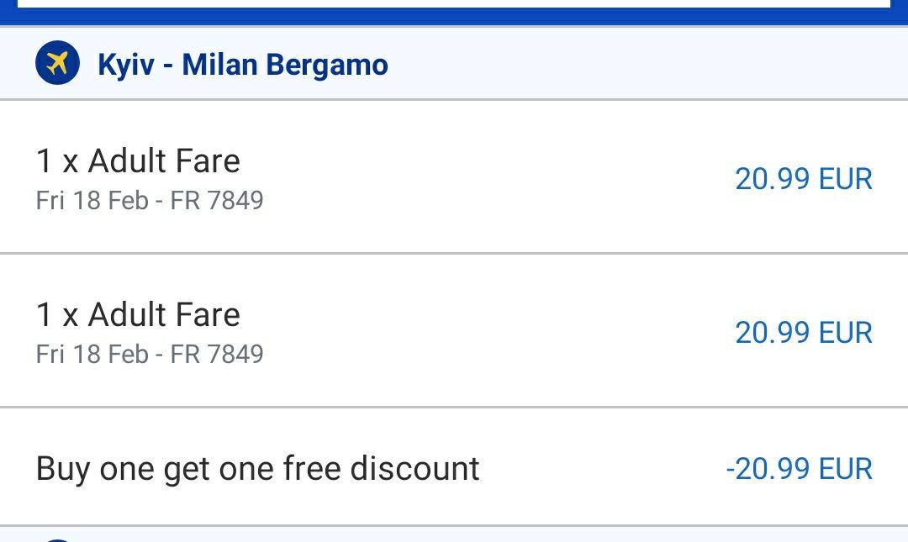Tap blank space between first Adult Fare and price
The width and height of the screenshot is (908, 542).
[487, 178]
